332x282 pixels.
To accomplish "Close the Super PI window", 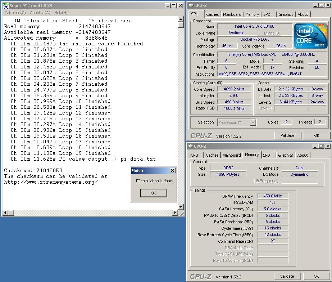I will coord(180,6).
